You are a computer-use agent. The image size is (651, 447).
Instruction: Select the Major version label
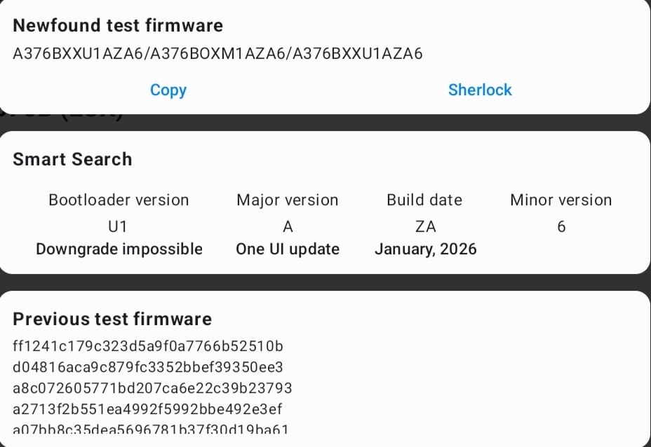click(288, 200)
